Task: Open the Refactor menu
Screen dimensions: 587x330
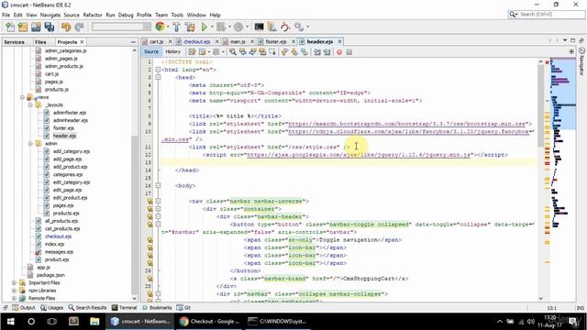Action: (93, 15)
